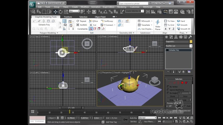Open the Display command panel tab

point(185,37)
